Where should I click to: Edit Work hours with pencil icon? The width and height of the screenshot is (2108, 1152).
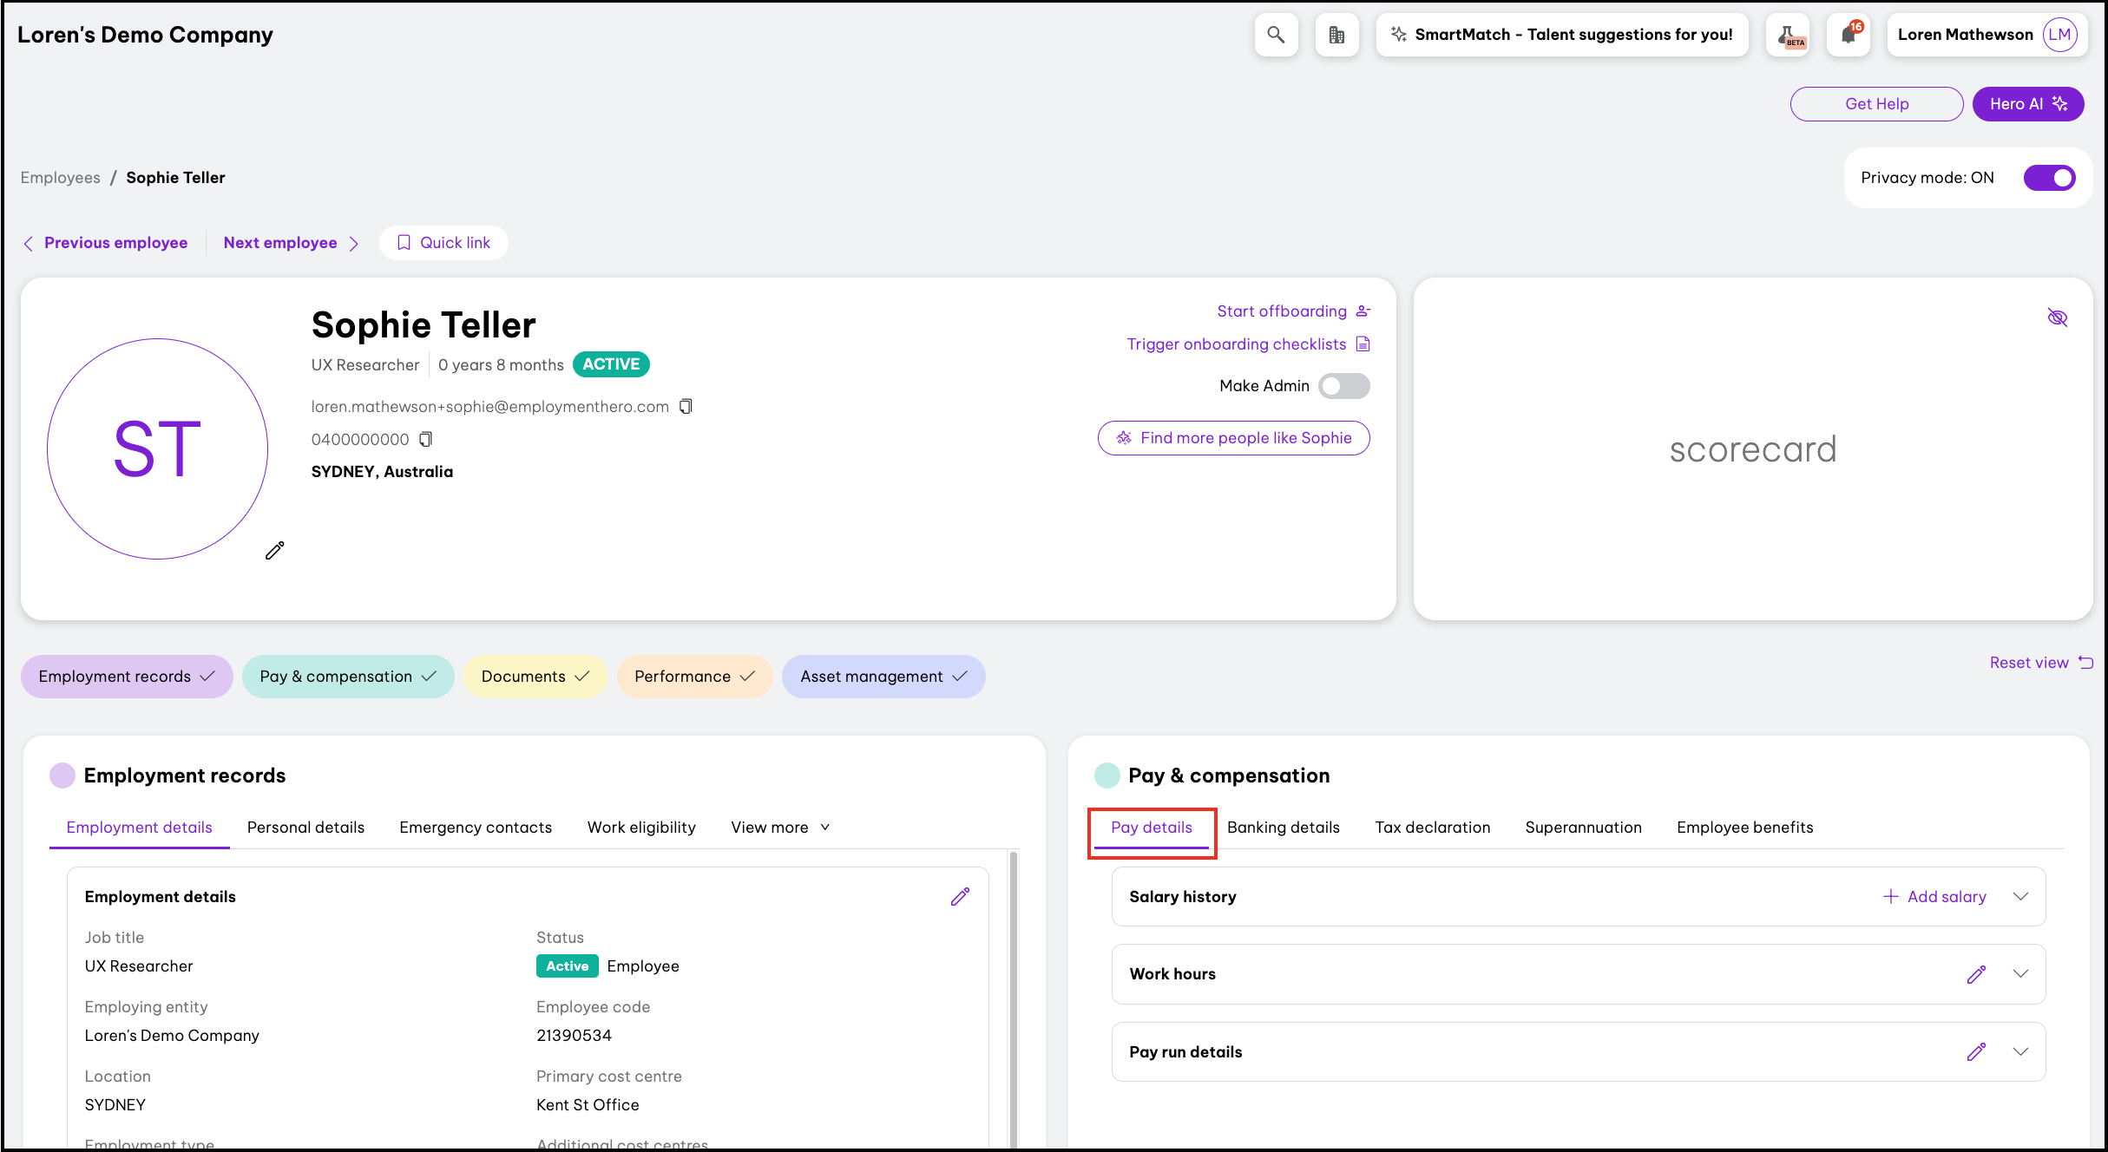pyautogui.click(x=1976, y=974)
